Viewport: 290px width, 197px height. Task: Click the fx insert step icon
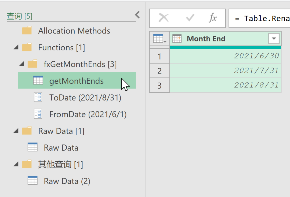pos(213,18)
